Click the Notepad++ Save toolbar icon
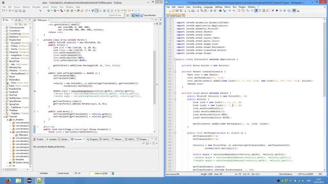The image size is (328, 184). 177,11
